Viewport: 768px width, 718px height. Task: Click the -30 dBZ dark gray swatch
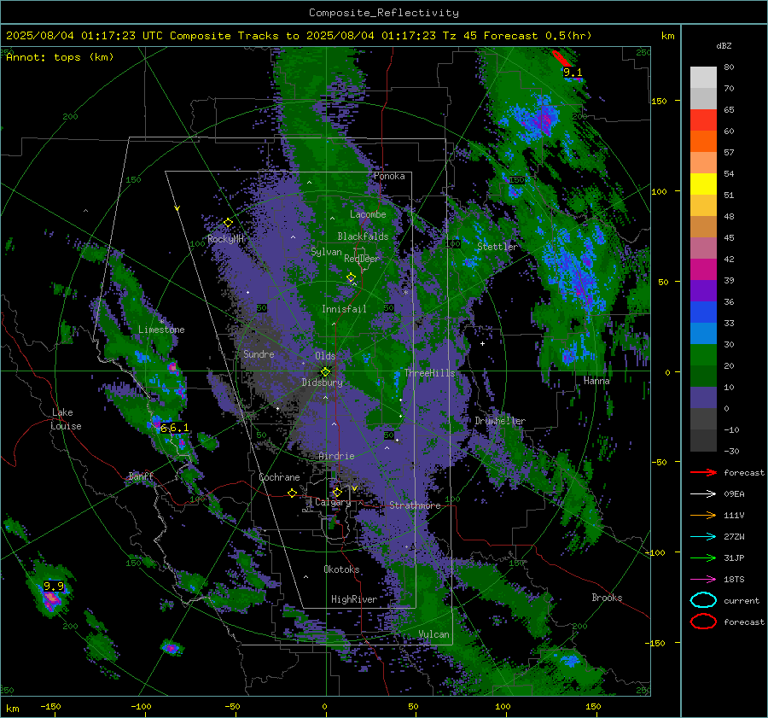click(703, 441)
